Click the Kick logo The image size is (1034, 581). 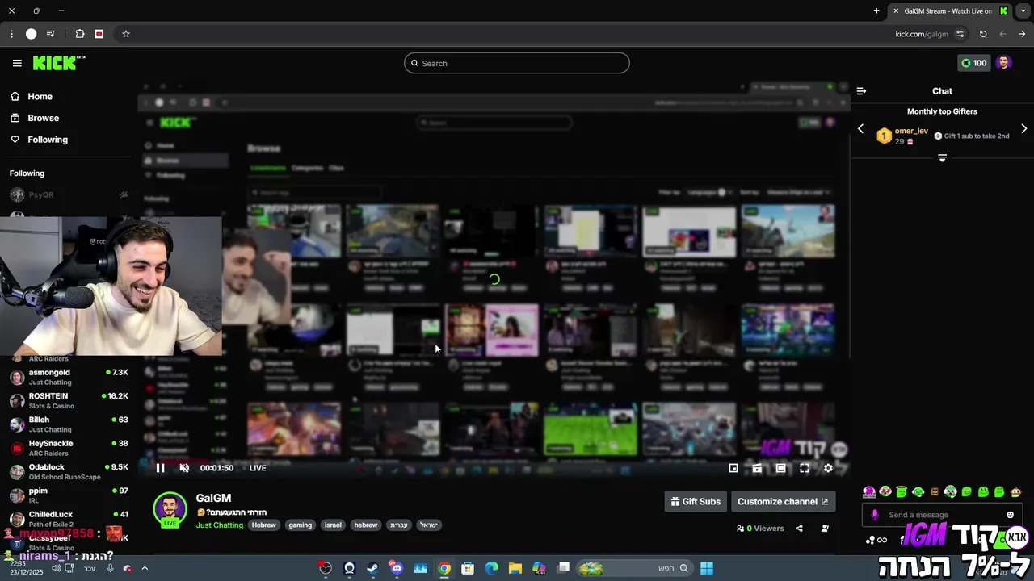pos(59,63)
